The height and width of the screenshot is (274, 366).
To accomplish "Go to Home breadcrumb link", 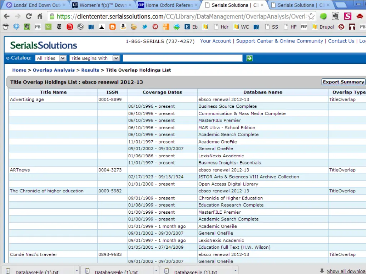I will [x=19, y=70].
